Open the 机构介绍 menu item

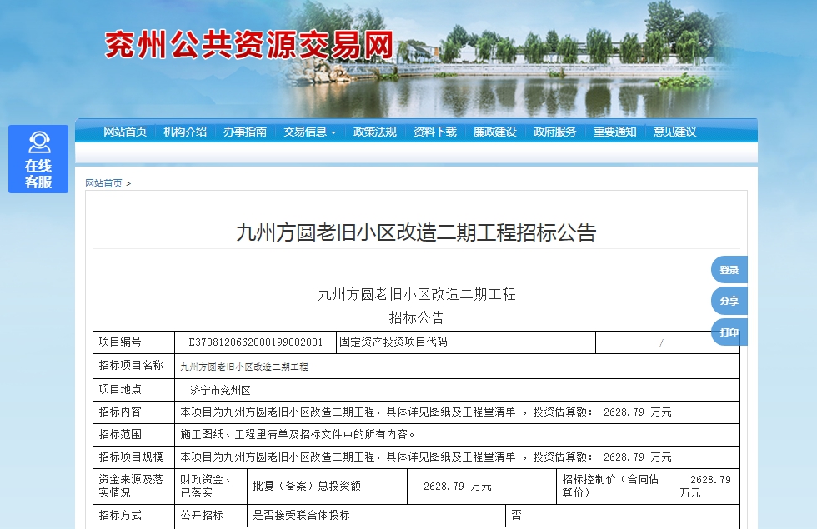click(x=183, y=132)
